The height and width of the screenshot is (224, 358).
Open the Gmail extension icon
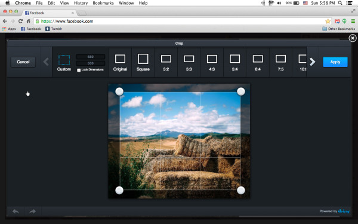pyautogui.click(x=337, y=22)
